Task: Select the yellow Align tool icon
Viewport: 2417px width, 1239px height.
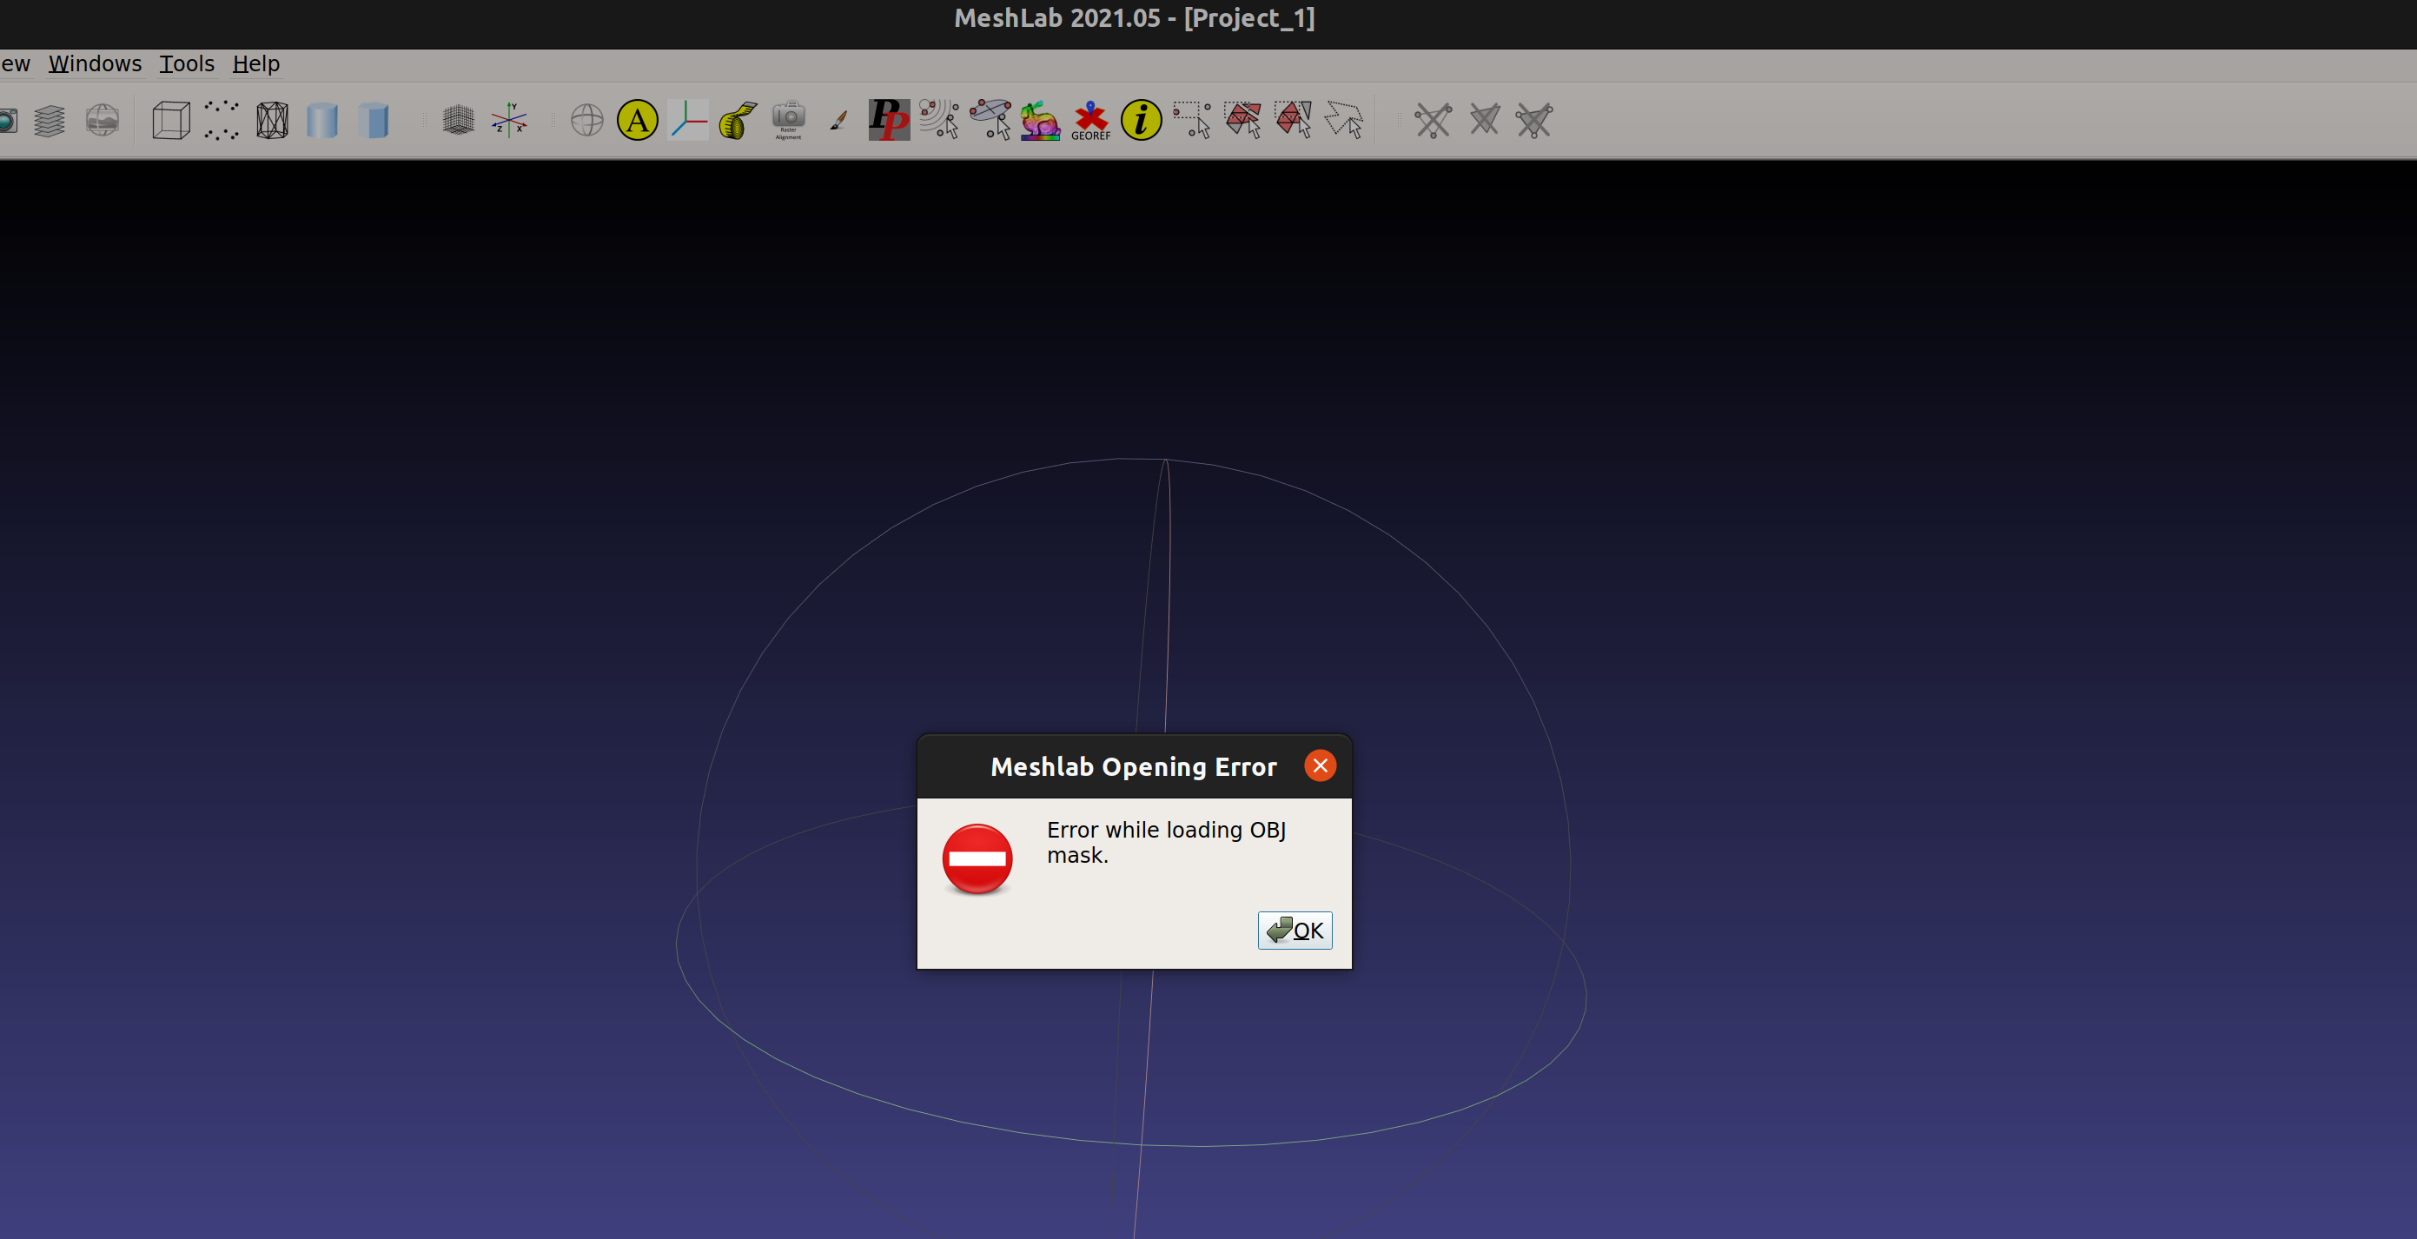Action: tap(637, 120)
